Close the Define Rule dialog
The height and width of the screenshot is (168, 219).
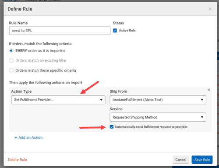click(x=210, y=9)
